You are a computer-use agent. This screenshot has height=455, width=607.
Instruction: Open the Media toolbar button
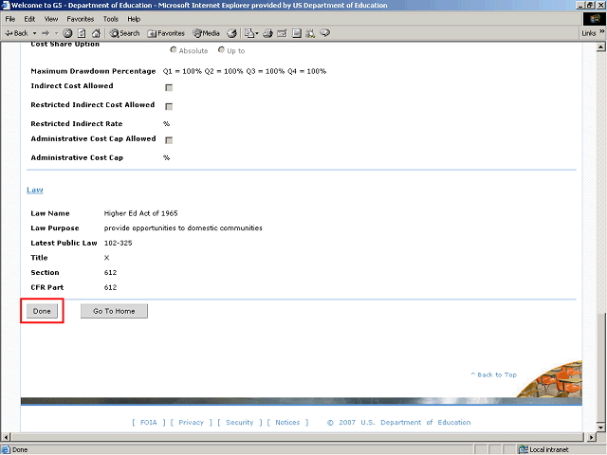pyautogui.click(x=207, y=33)
